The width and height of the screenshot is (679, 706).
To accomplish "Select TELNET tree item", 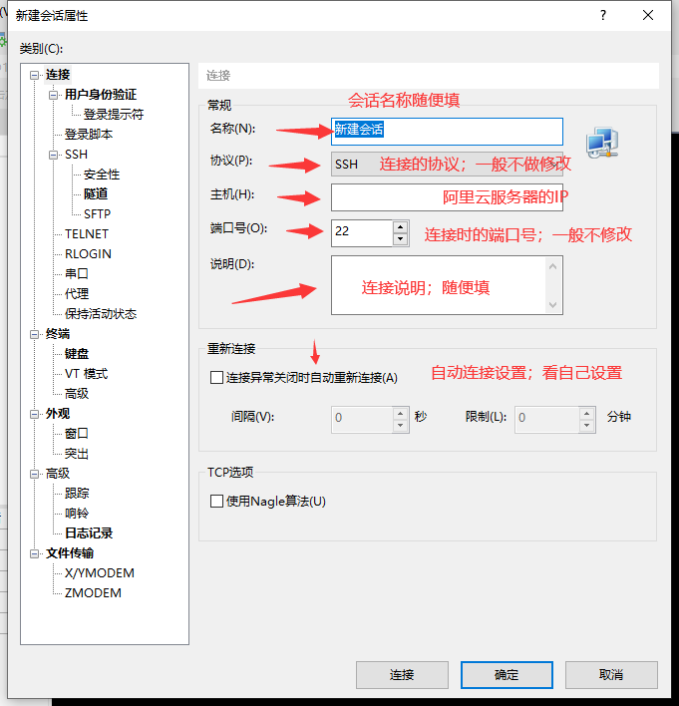I will point(87,234).
